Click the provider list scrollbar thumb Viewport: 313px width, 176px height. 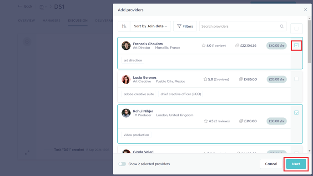click(x=309, y=41)
